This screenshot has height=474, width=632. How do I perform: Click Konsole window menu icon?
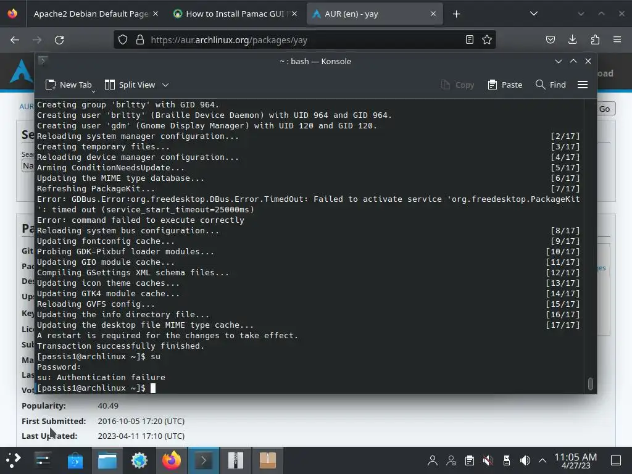click(x=43, y=61)
